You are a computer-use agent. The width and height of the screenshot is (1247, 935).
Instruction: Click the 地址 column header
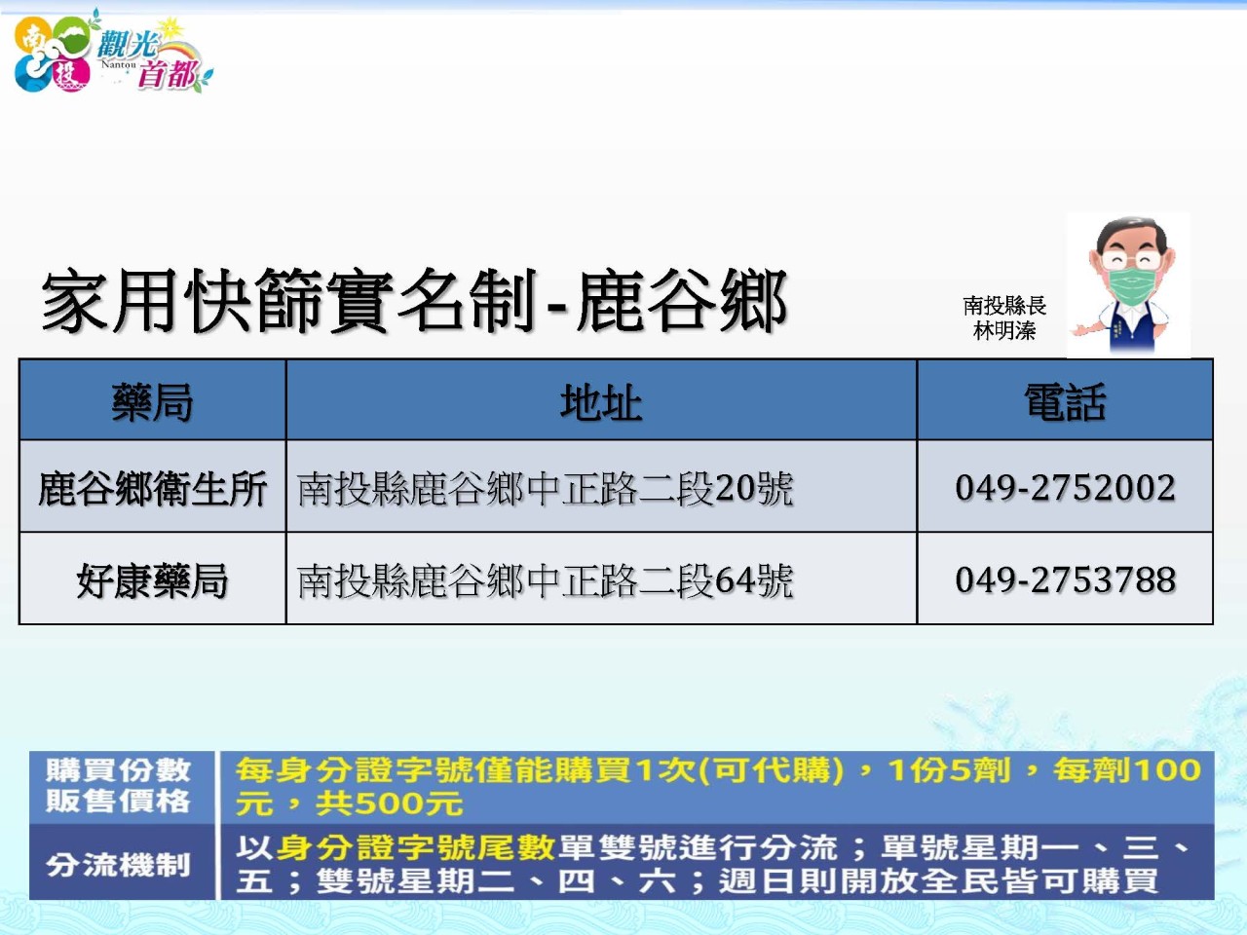601,401
